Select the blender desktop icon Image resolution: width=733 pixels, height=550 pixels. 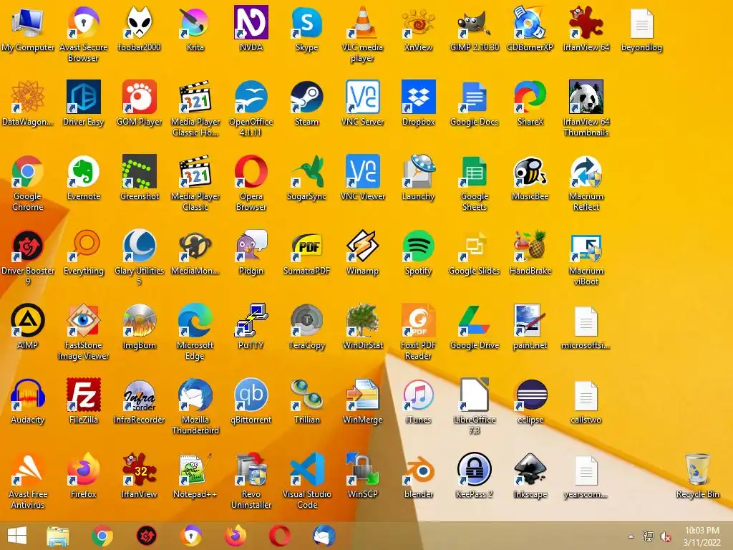(x=418, y=468)
